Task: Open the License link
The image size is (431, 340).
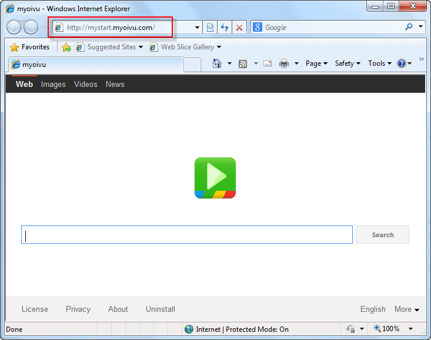Action: tap(35, 309)
